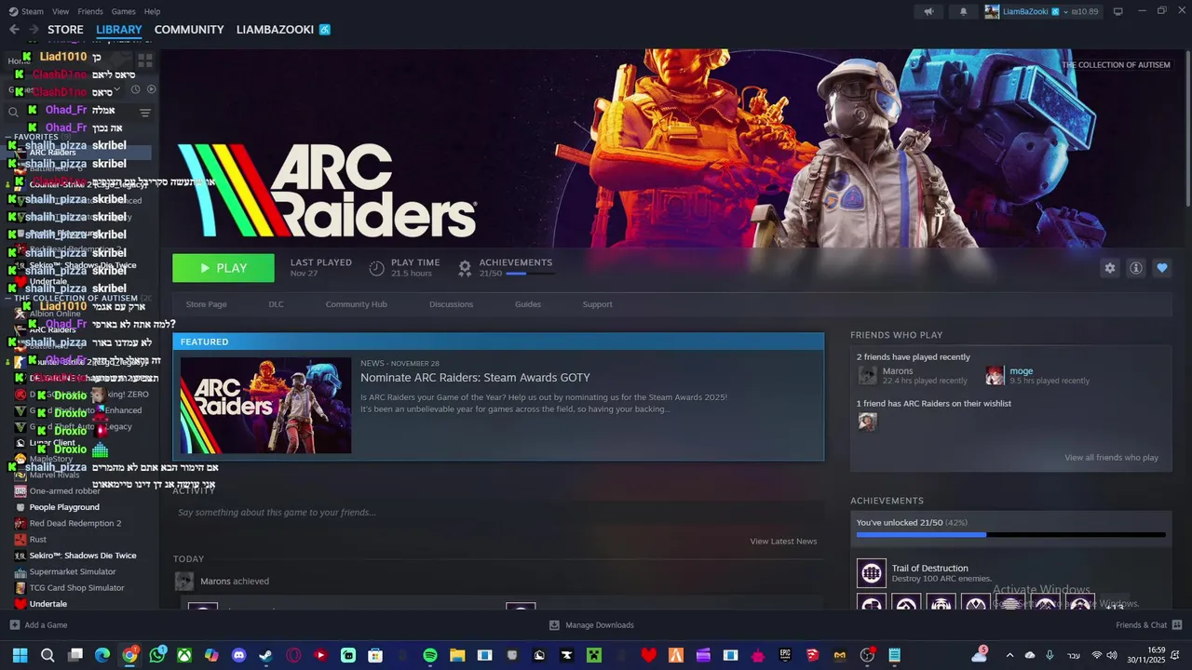The width and height of the screenshot is (1192, 670).
Task: Click View Latest News link
Action: pyautogui.click(x=783, y=542)
